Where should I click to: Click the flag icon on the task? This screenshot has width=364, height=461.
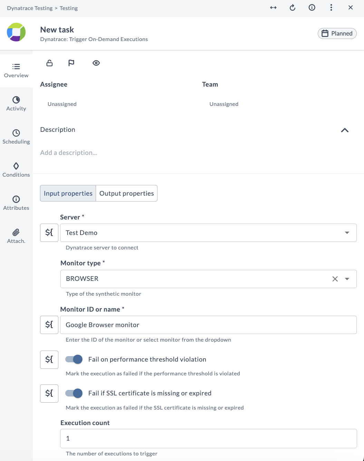71,63
